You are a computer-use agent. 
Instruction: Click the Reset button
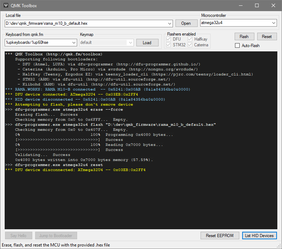click(x=267, y=37)
